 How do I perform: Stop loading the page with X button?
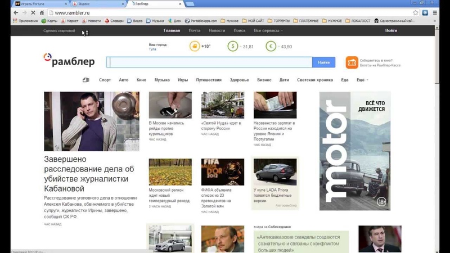33,12
